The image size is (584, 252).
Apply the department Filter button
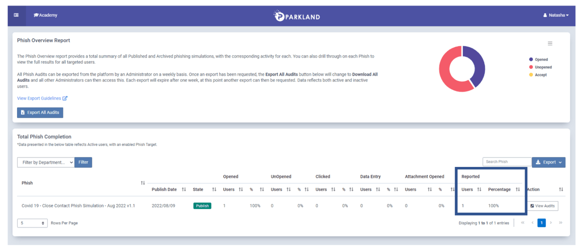pyautogui.click(x=83, y=162)
